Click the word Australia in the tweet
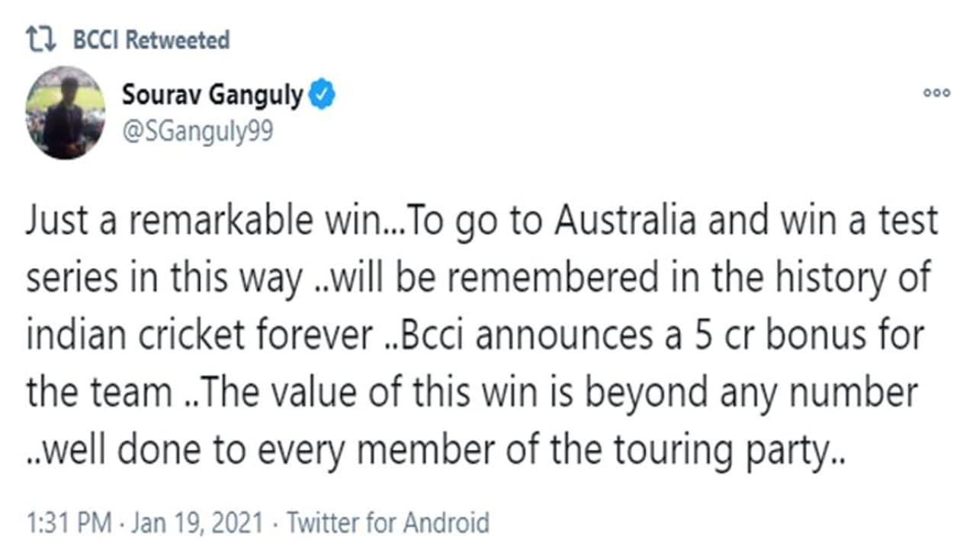976x550 pixels. pos(625,222)
